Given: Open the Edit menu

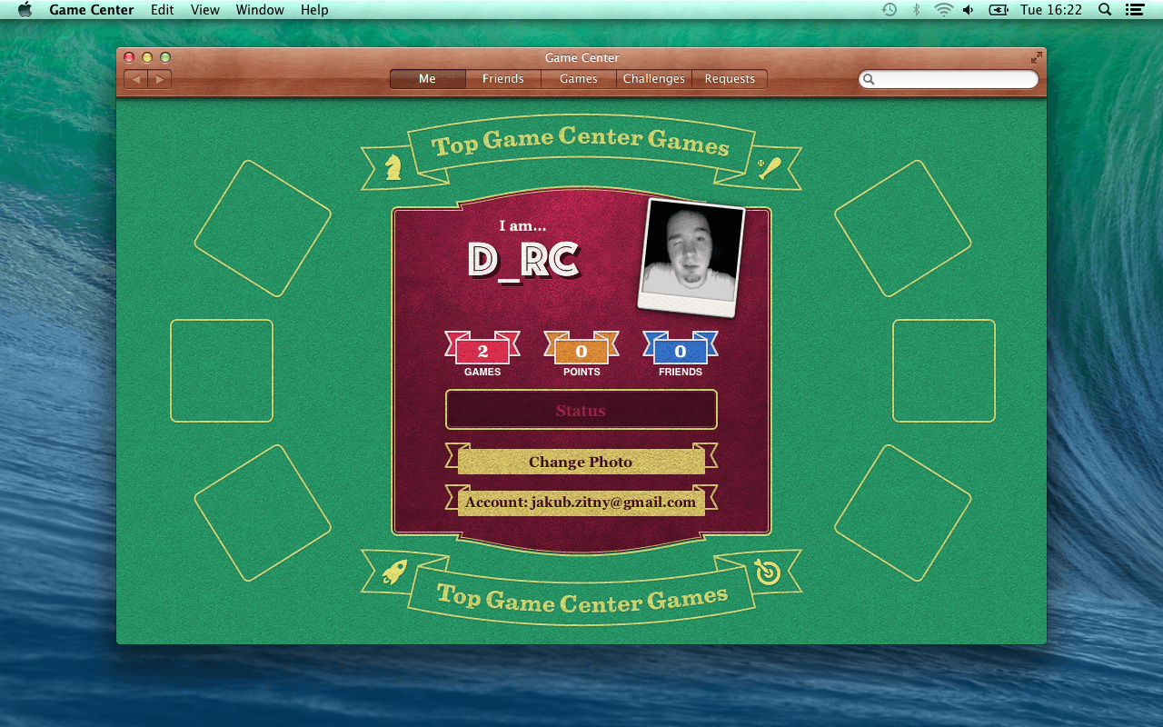Looking at the screenshot, I should (163, 10).
